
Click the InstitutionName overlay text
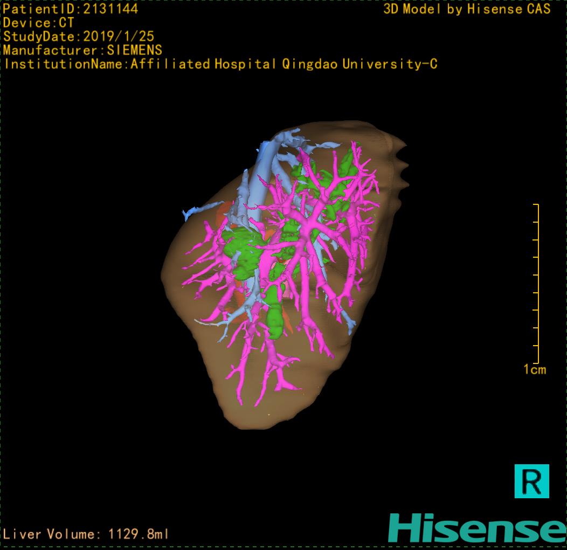pyautogui.click(x=220, y=64)
